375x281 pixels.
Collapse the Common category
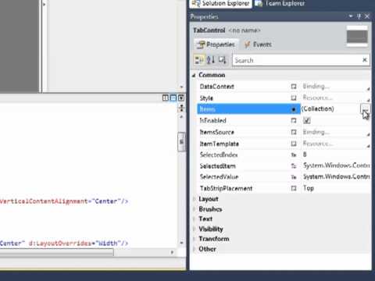click(194, 76)
